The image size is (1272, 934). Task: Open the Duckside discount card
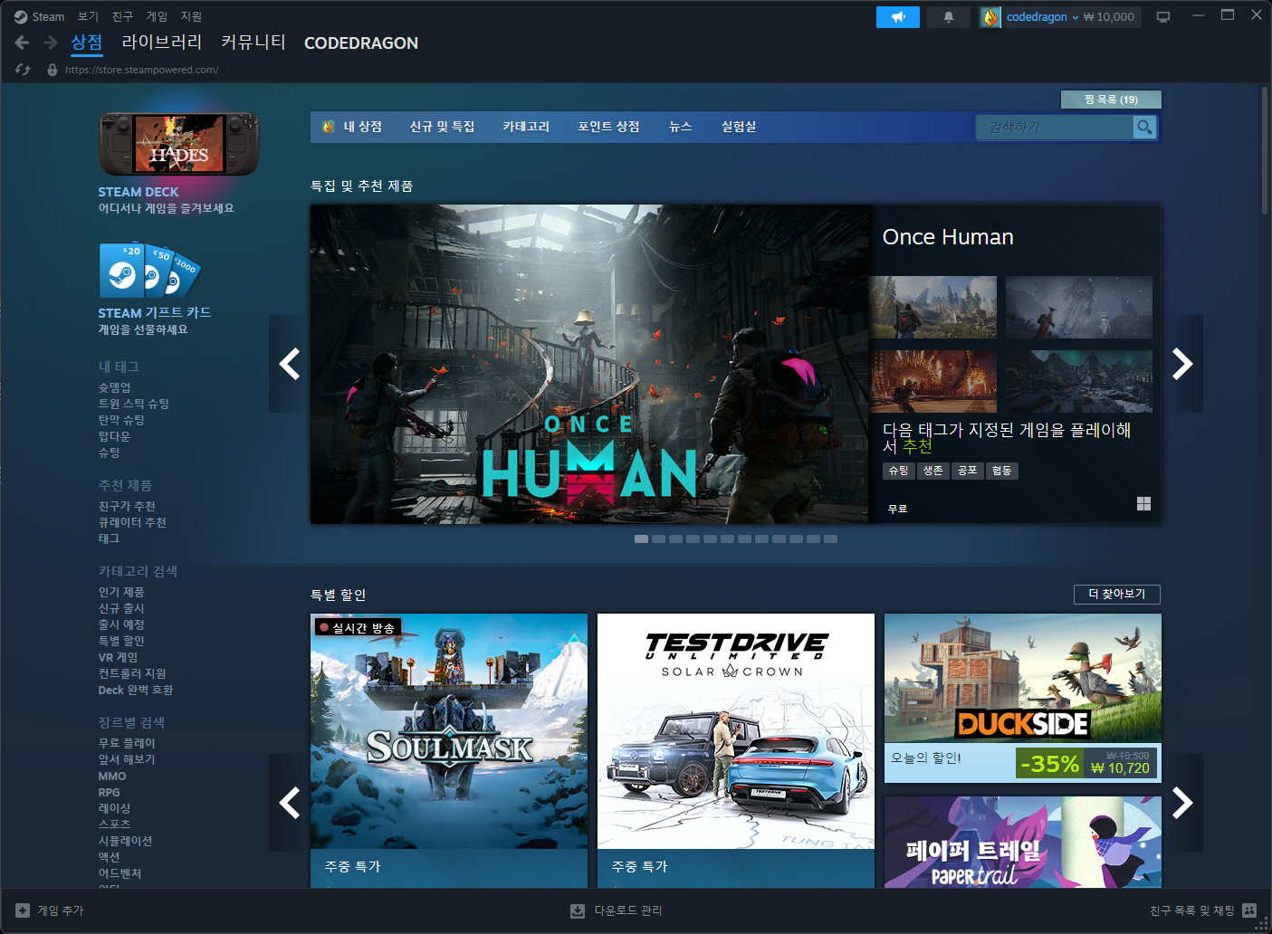point(1023,698)
